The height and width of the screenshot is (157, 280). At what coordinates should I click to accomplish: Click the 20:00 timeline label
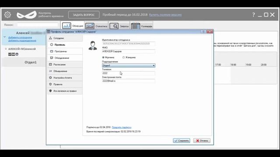[x=263, y=65]
